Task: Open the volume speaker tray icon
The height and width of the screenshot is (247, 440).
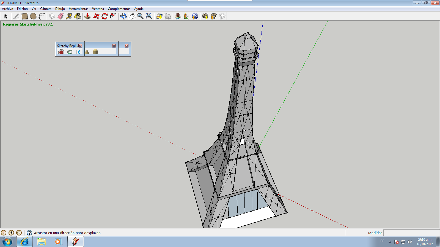Action: tap(410, 242)
